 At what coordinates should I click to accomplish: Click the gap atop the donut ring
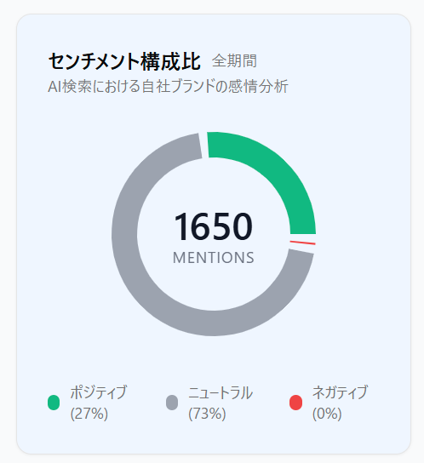(204, 145)
